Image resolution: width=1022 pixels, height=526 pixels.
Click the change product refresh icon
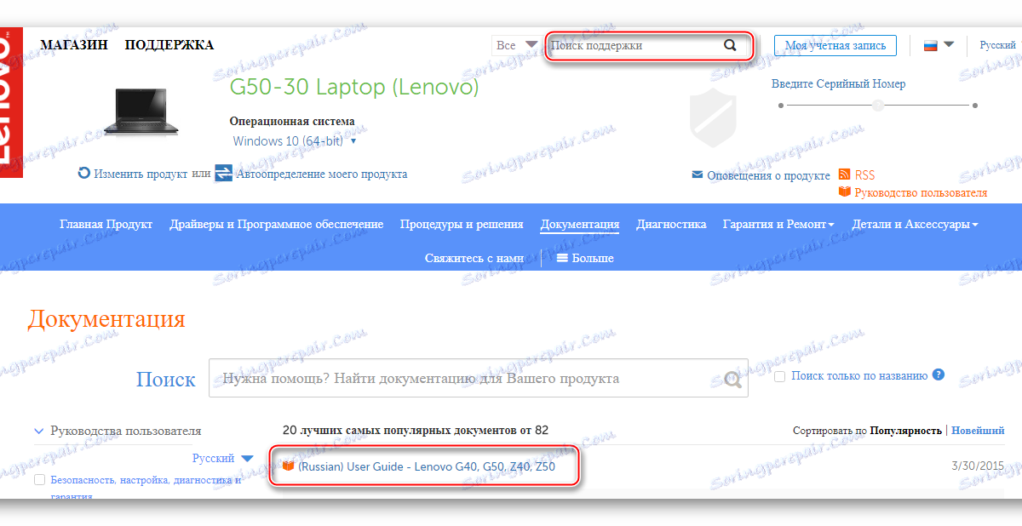83,174
